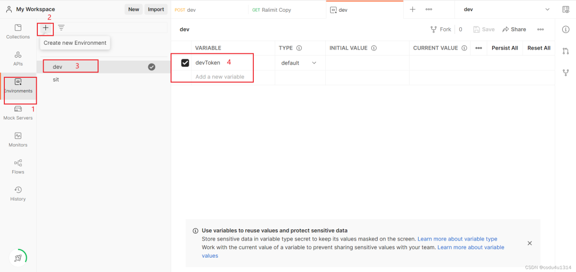Open the APIs sidebar section
Image resolution: width=576 pixels, height=272 pixels.
click(x=18, y=59)
